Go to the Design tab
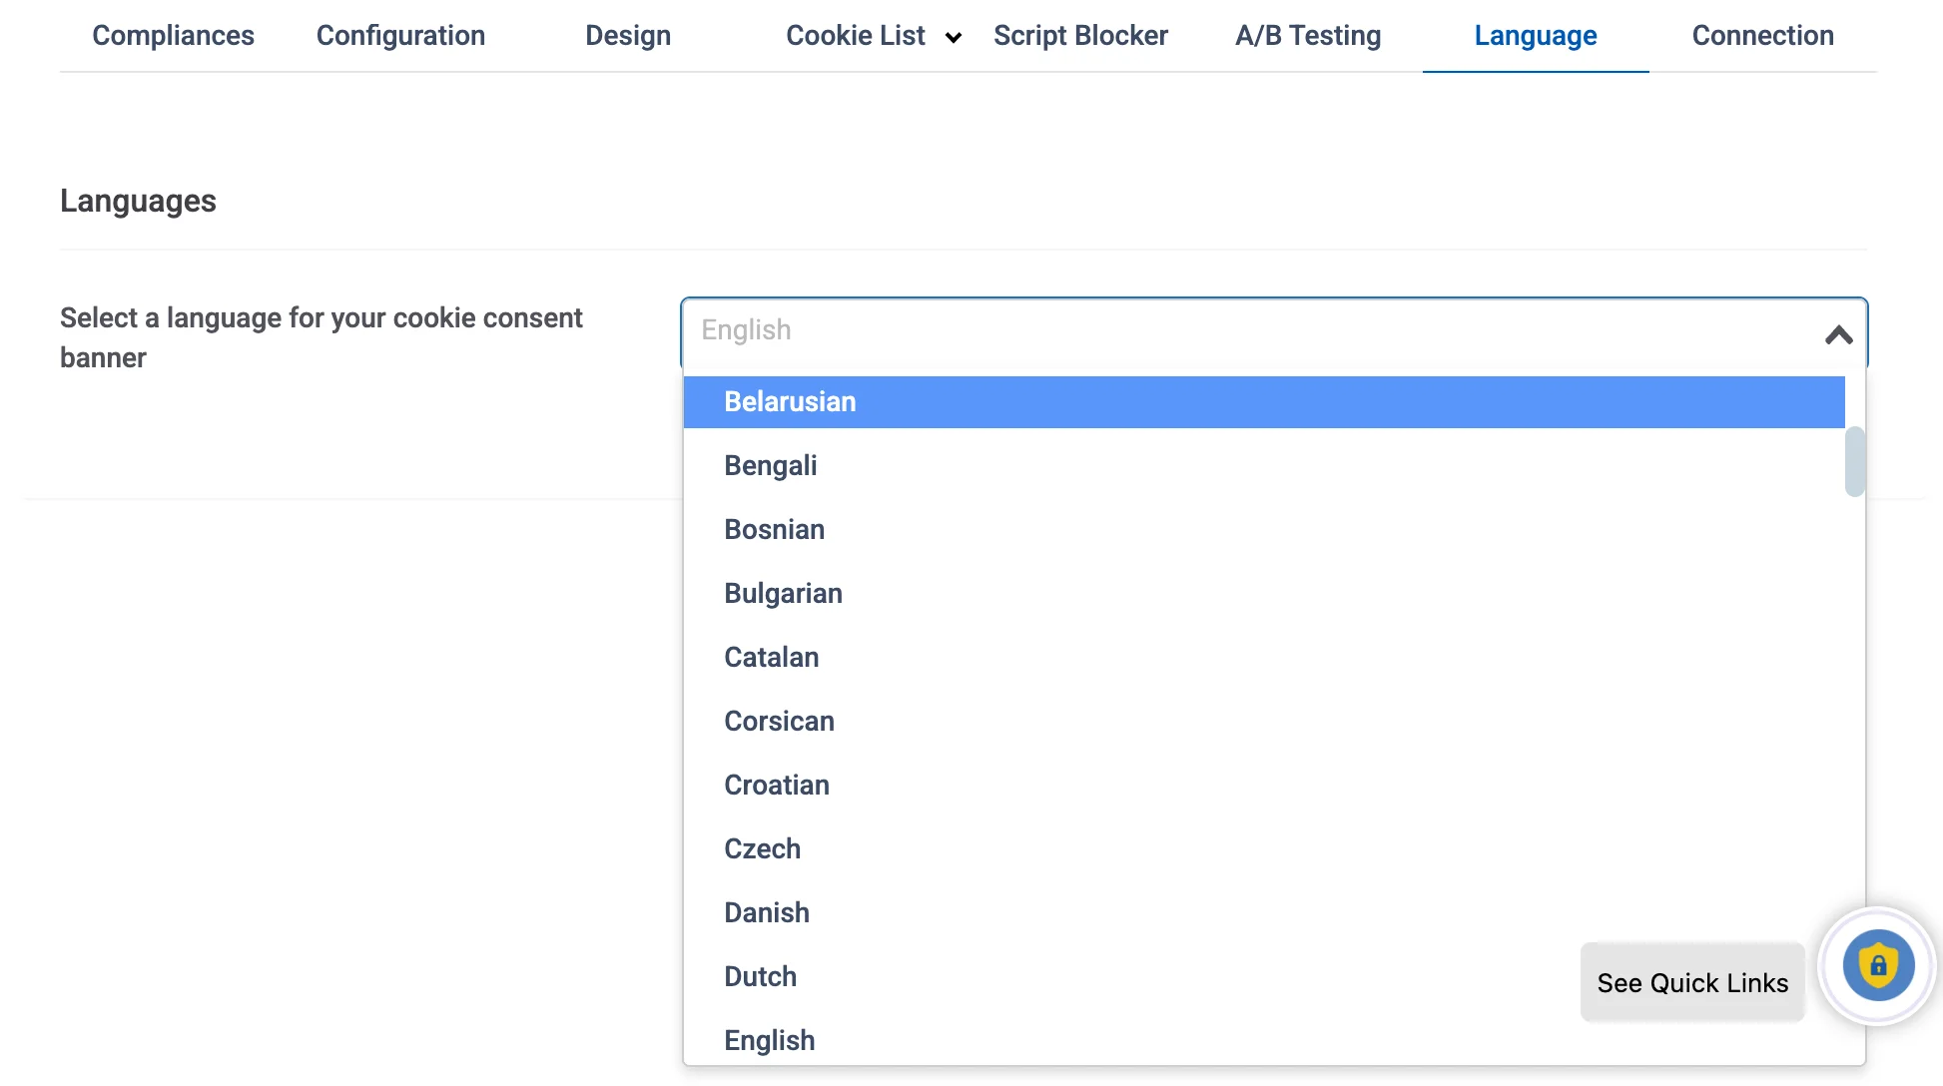Image resolution: width=1943 pixels, height=1086 pixels. coord(628,36)
